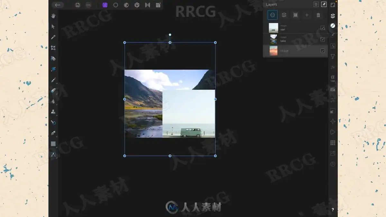The image size is (386, 217).
Task: Select the Erase Brush tool
Action: [53, 91]
